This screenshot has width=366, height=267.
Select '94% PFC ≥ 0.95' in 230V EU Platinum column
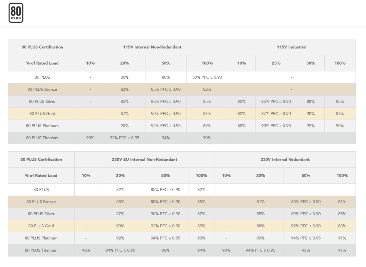pyautogui.click(x=165, y=238)
